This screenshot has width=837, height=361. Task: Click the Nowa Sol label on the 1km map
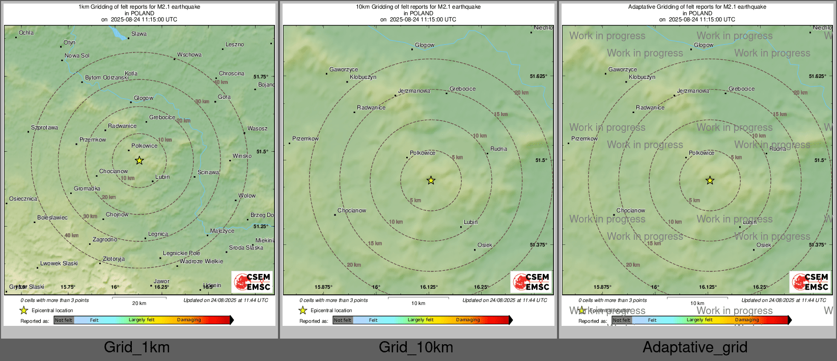(77, 55)
